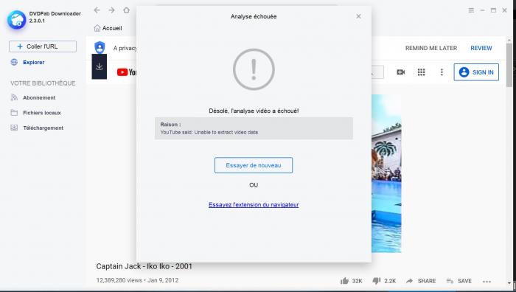Open the YouTube apps grid icon
Viewport: 516px width, 292px height.
coord(421,72)
